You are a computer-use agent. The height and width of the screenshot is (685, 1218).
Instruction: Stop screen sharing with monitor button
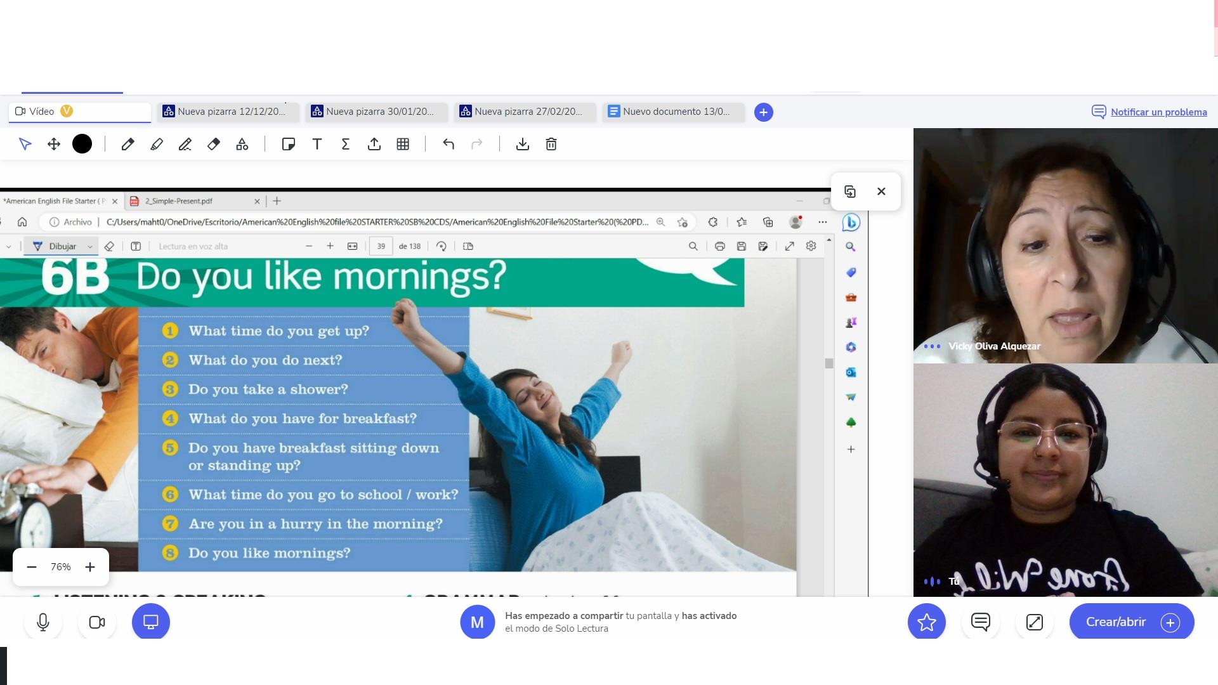(x=151, y=622)
